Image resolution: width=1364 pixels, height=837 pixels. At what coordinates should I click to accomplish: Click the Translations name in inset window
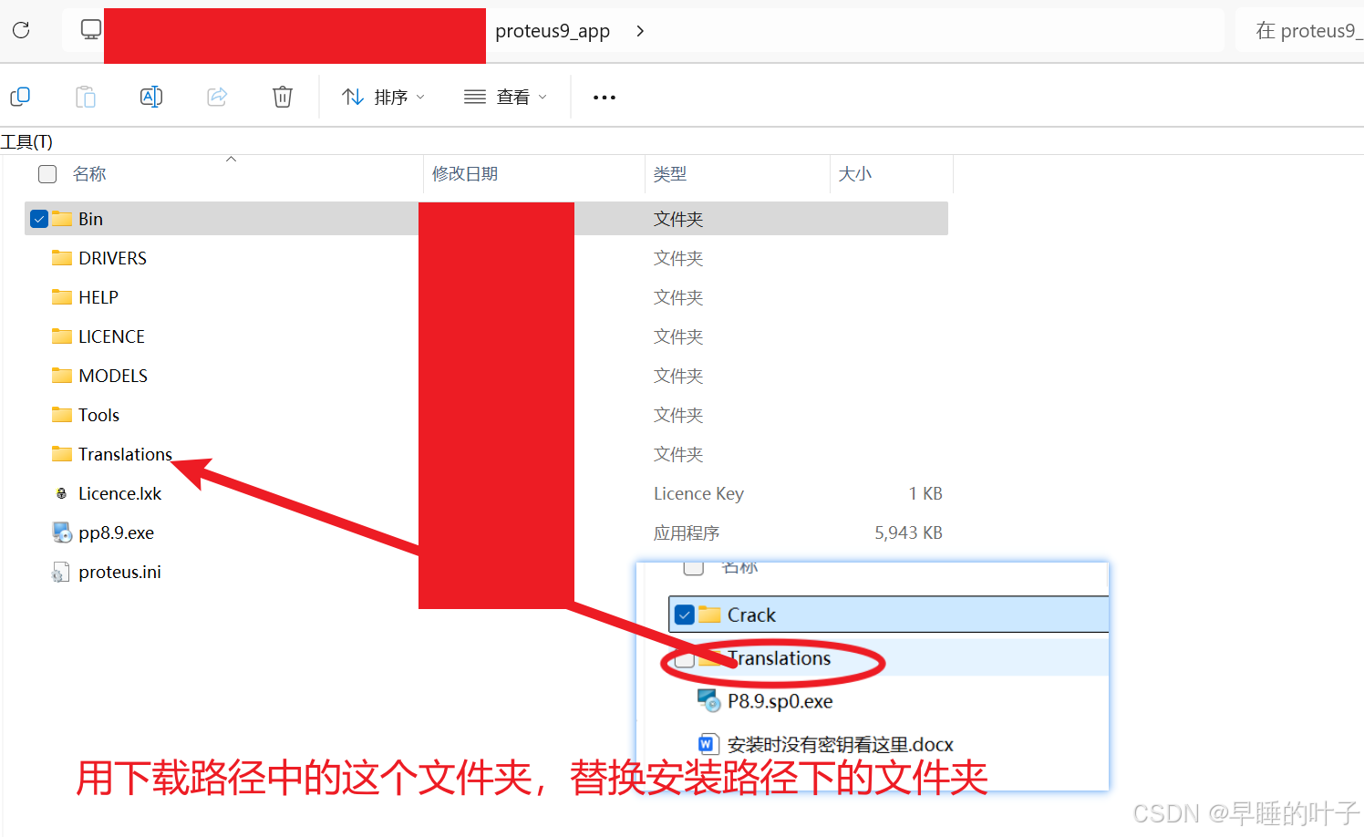pos(780,658)
